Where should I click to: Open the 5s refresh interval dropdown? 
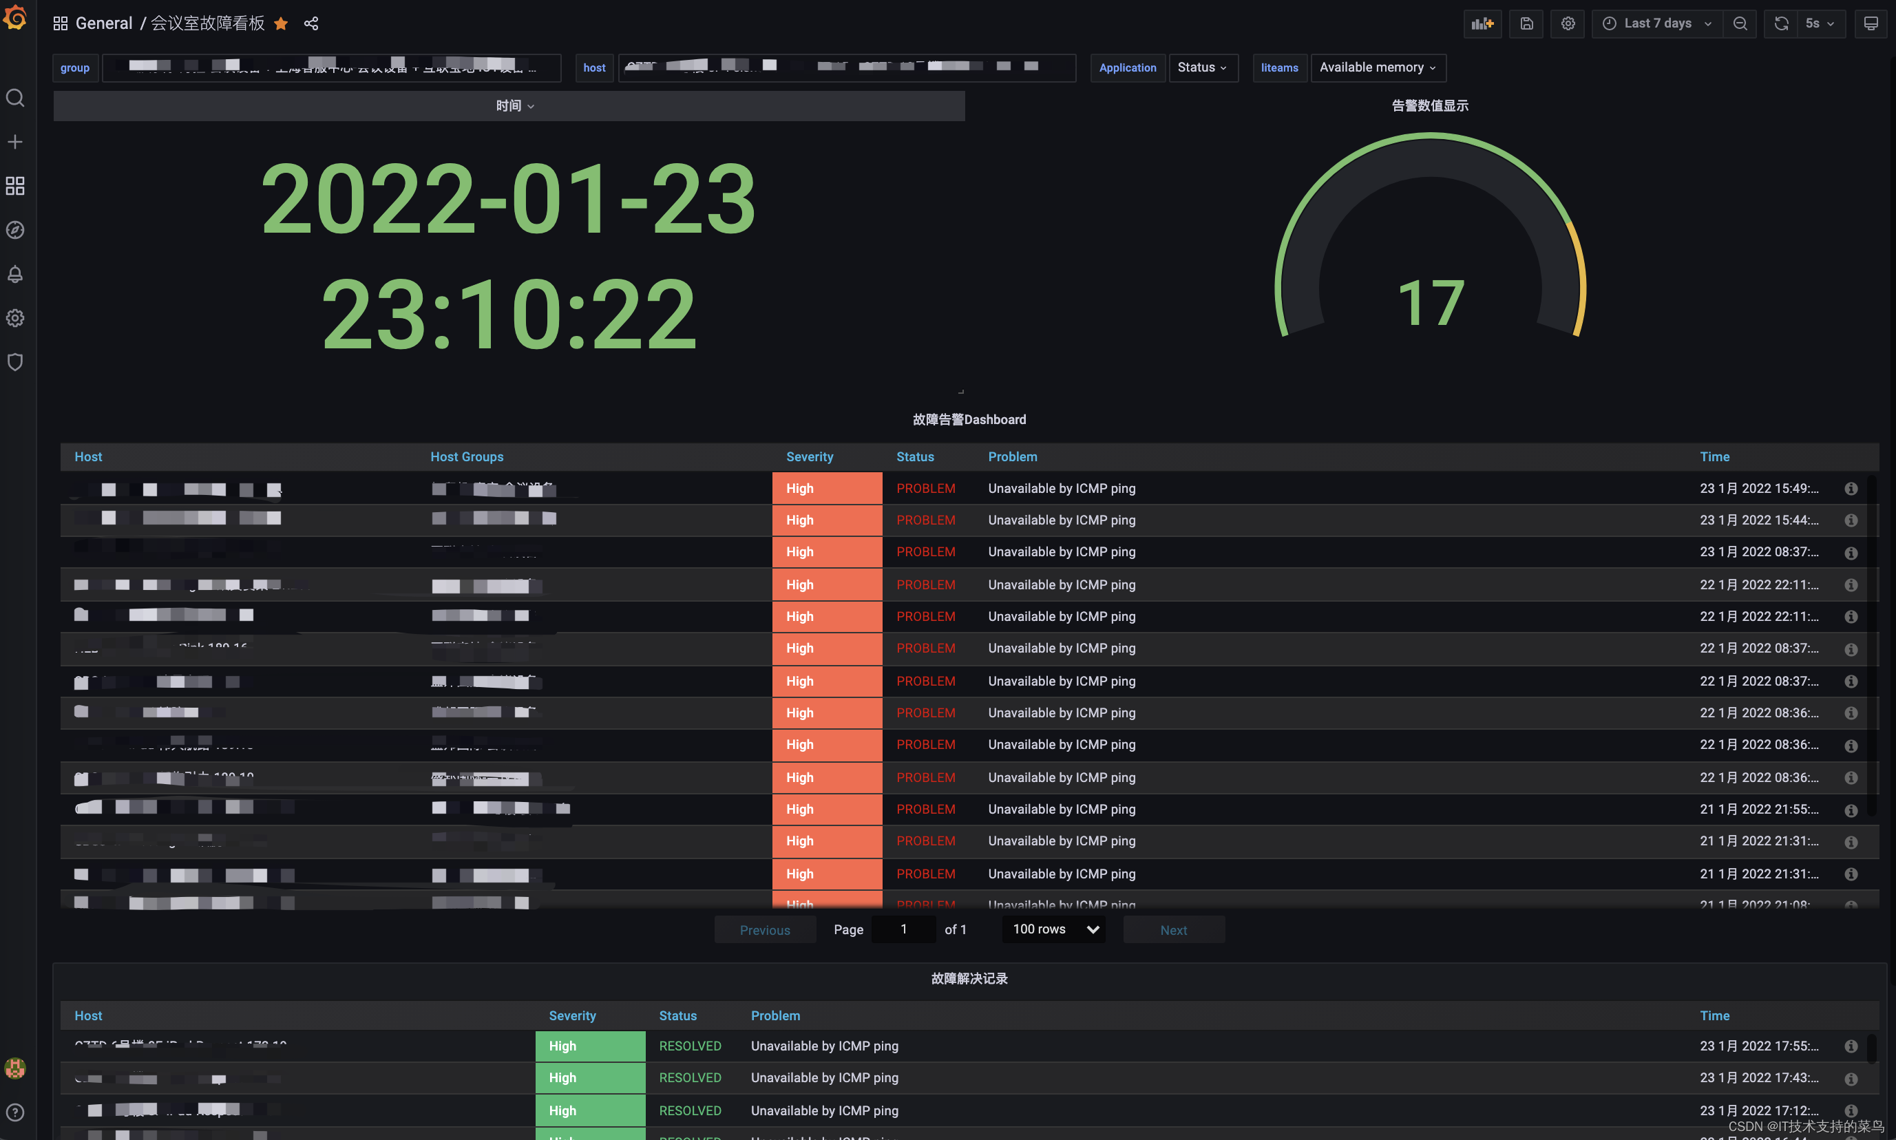coord(1821,24)
